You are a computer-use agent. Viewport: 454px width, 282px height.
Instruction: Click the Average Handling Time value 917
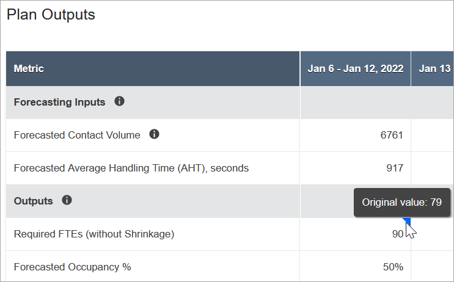[x=395, y=168]
